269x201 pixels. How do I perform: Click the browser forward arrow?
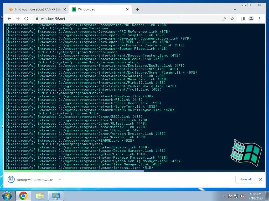pos(18,19)
